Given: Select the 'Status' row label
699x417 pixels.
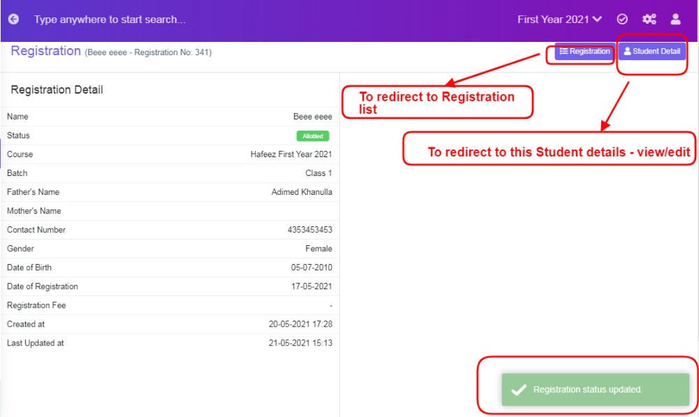Looking at the screenshot, I should (18, 135).
